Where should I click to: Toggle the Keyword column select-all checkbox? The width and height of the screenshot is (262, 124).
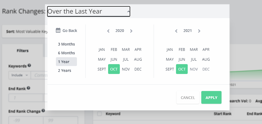[99, 114]
